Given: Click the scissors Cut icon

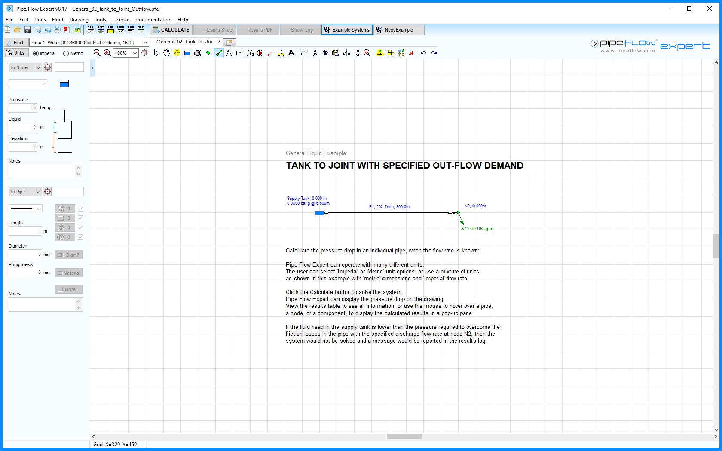Looking at the screenshot, I should (x=315, y=53).
